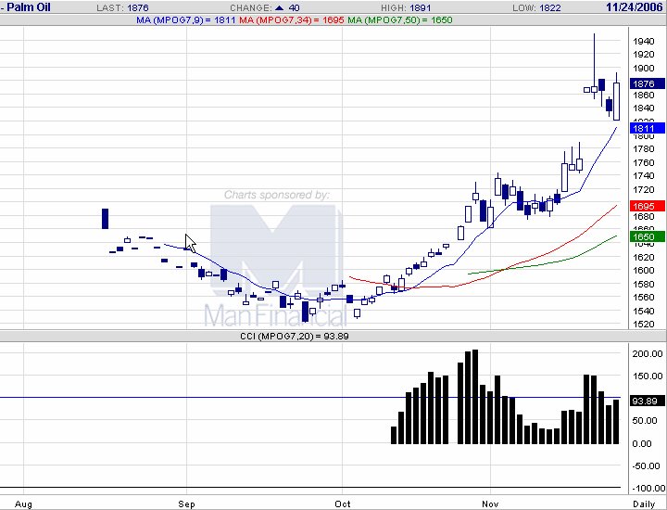This screenshot has height=510, width=667.
Task: Select the 'LAST: 1876' readout
Action: click(122, 7)
